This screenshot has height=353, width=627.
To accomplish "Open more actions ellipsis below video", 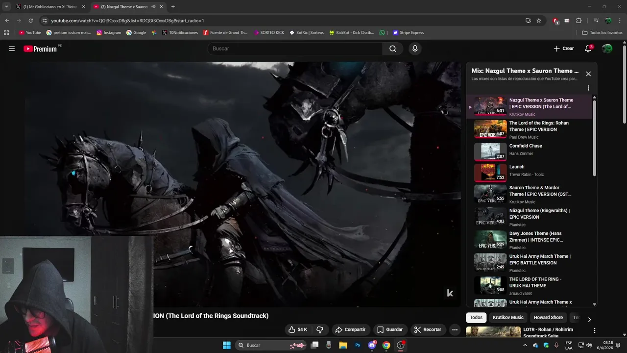I will [x=455, y=329].
